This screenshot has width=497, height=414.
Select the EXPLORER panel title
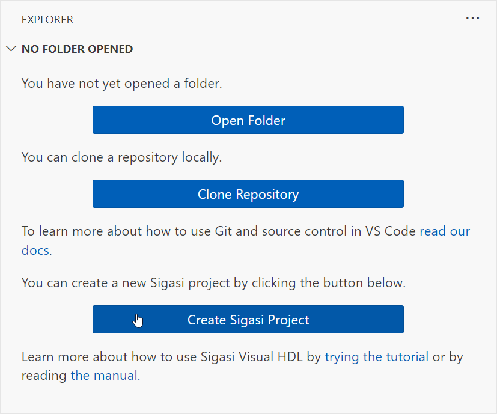47,20
